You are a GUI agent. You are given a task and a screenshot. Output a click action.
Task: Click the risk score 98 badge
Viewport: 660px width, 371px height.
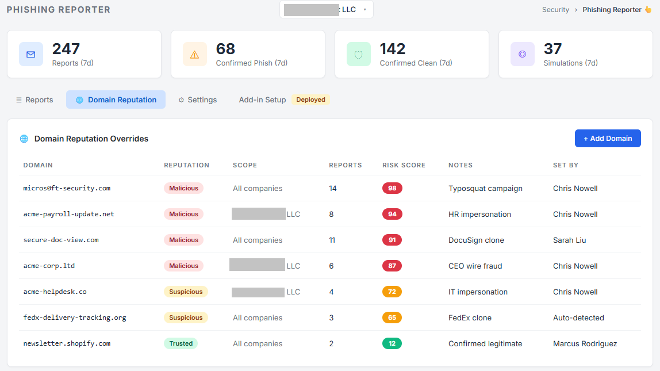pyautogui.click(x=392, y=188)
